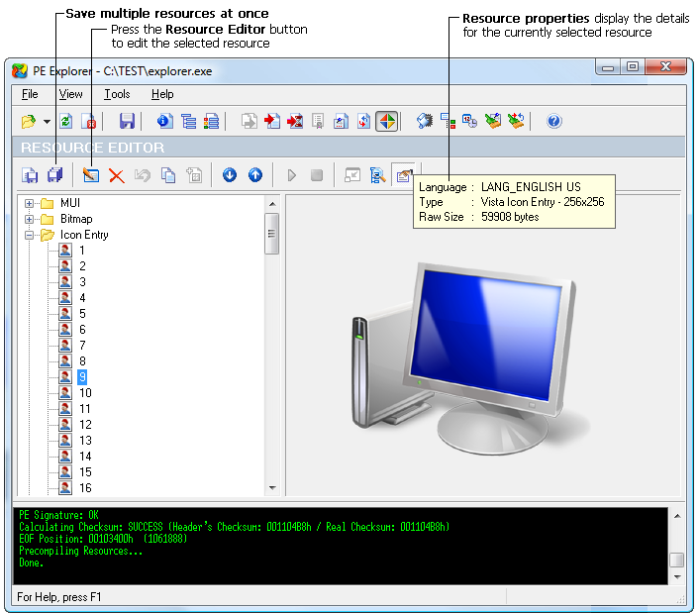Select icon entry 12 in the tree
The width and height of the screenshot is (699, 614).
click(85, 425)
